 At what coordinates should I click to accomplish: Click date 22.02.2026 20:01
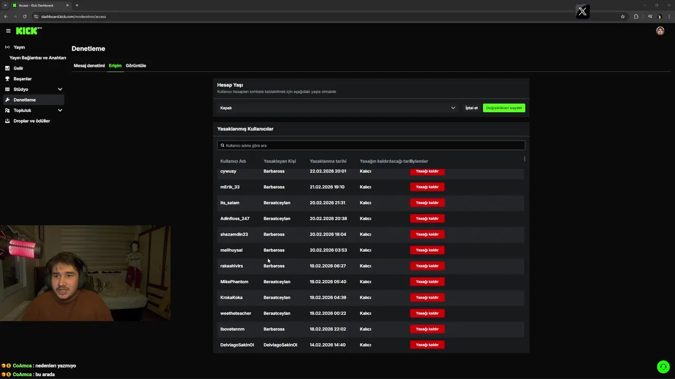(328, 171)
